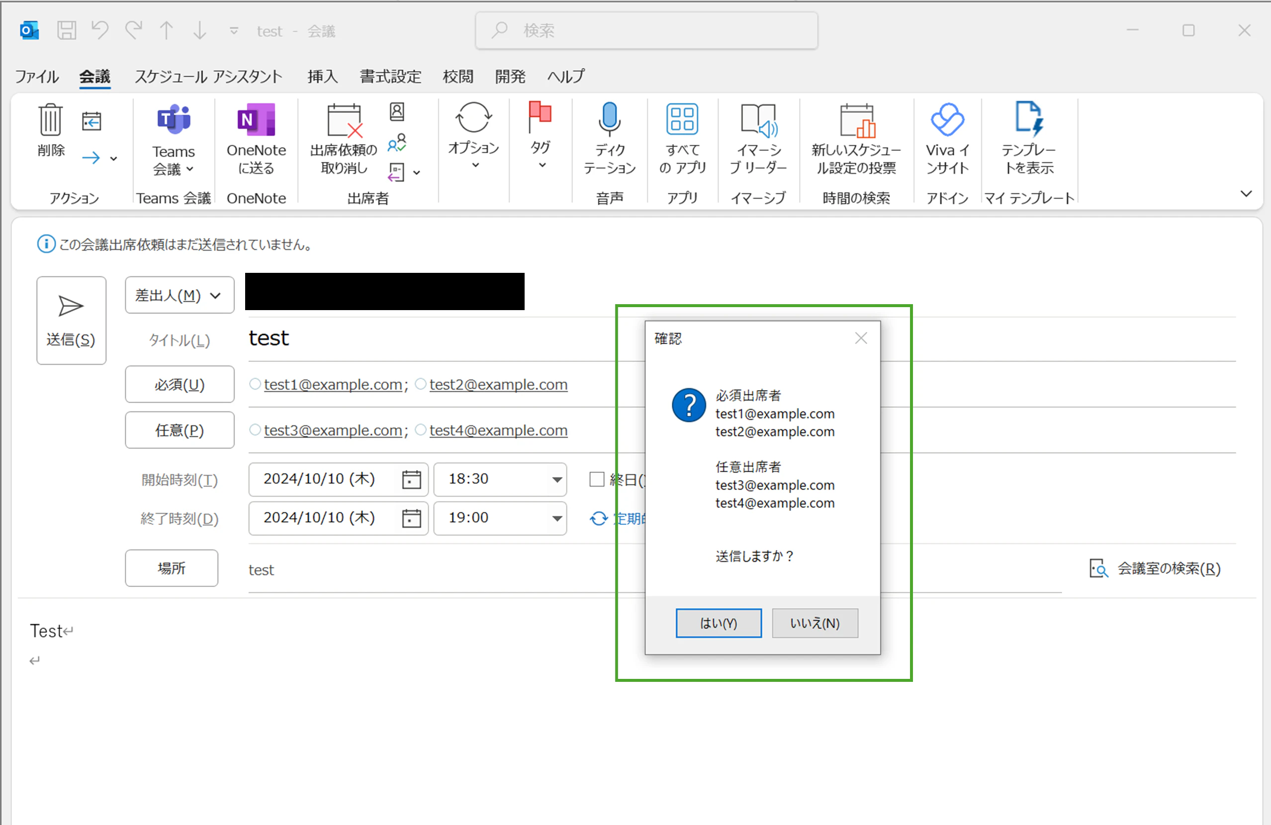Open the address book icon in 出席者 group
This screenshot has width=1271, height=825.
point(397,111)
